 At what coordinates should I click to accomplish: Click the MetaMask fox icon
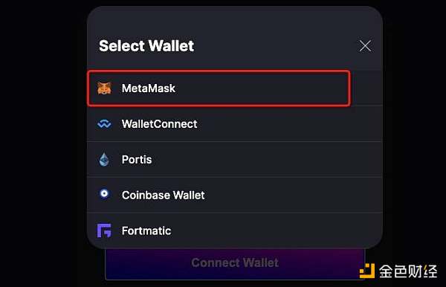point(104,88)
